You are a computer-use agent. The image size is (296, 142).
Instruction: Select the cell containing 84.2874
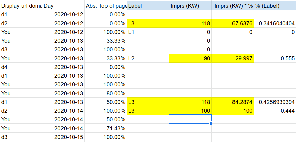pos(232,102)
